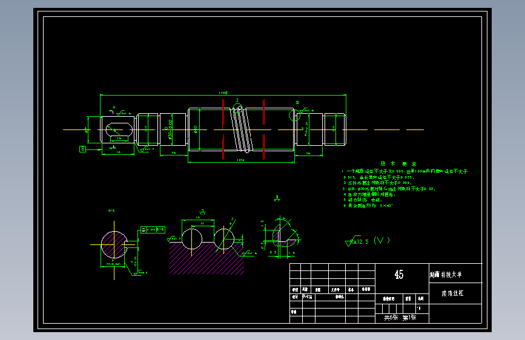
Task: Click the boxed datum B symbol
Action: click(x=83, y=149)
